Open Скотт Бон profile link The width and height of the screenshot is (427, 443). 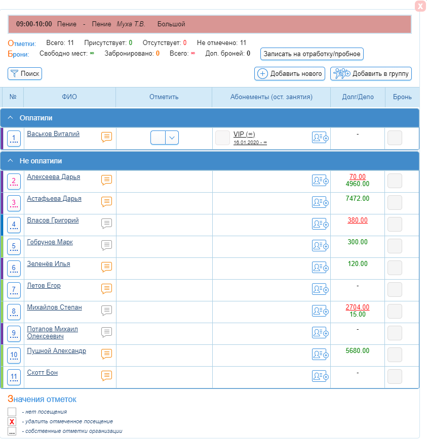(x=43, y=373)
